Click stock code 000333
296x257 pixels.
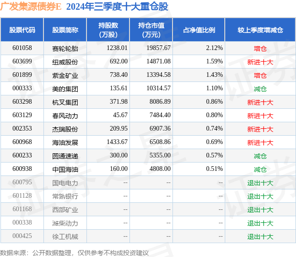point(22,88)
